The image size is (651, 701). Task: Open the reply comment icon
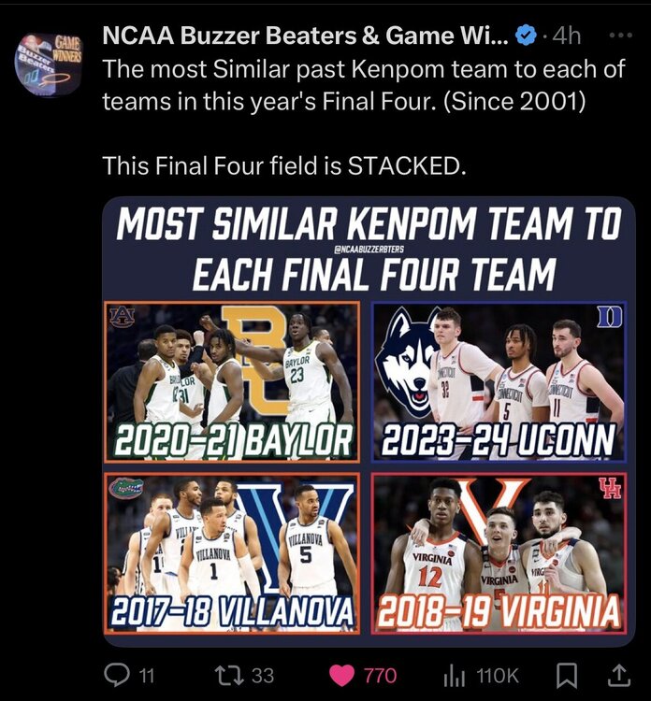click(x=117, y=675)
